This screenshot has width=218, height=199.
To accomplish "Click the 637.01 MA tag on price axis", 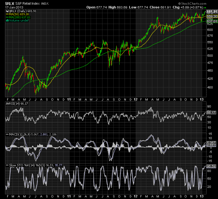I will click(212, 21).
